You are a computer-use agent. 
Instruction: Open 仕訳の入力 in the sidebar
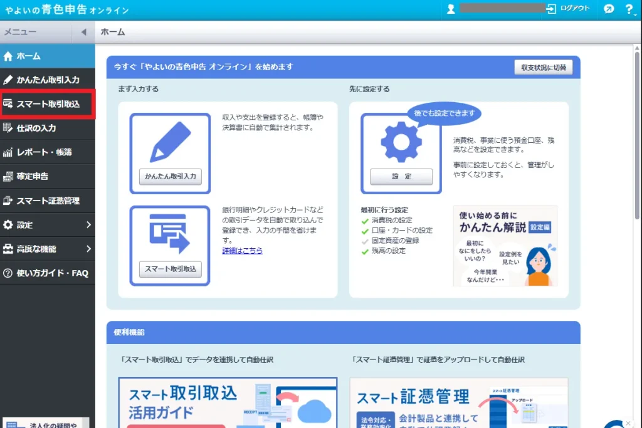(x=48, y=128)
